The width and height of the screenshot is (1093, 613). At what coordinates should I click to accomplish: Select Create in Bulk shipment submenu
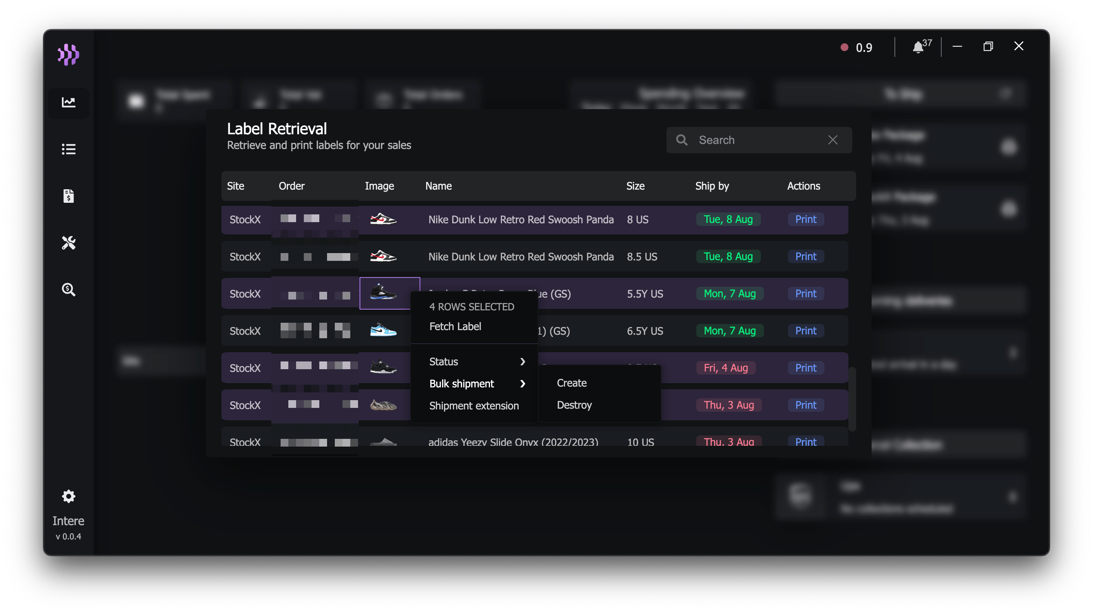pyautogui.click(x=572, y=383)
